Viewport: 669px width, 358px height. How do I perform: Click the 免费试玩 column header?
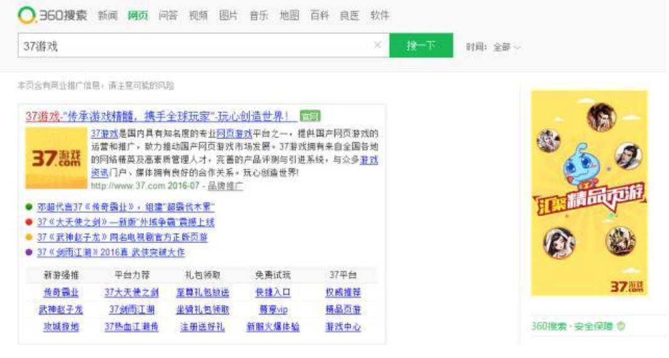pyautogui.click(x=273, y=275)
